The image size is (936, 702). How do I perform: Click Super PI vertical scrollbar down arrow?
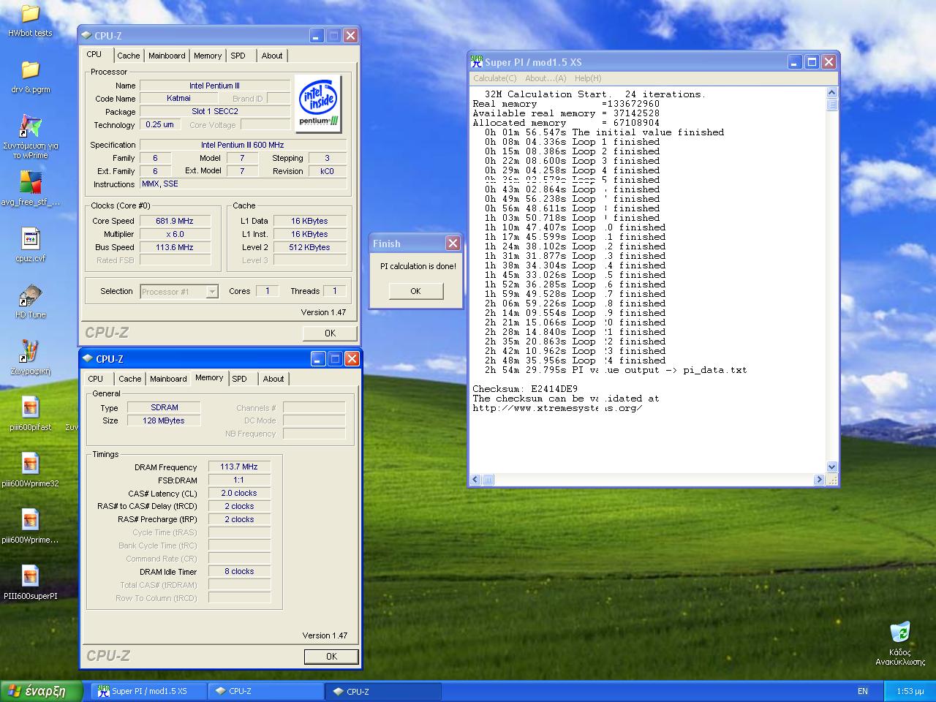(831, 467)
